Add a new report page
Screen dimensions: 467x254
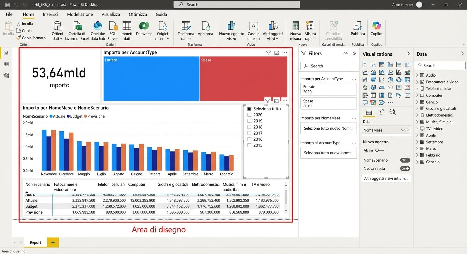coord(53,242)
